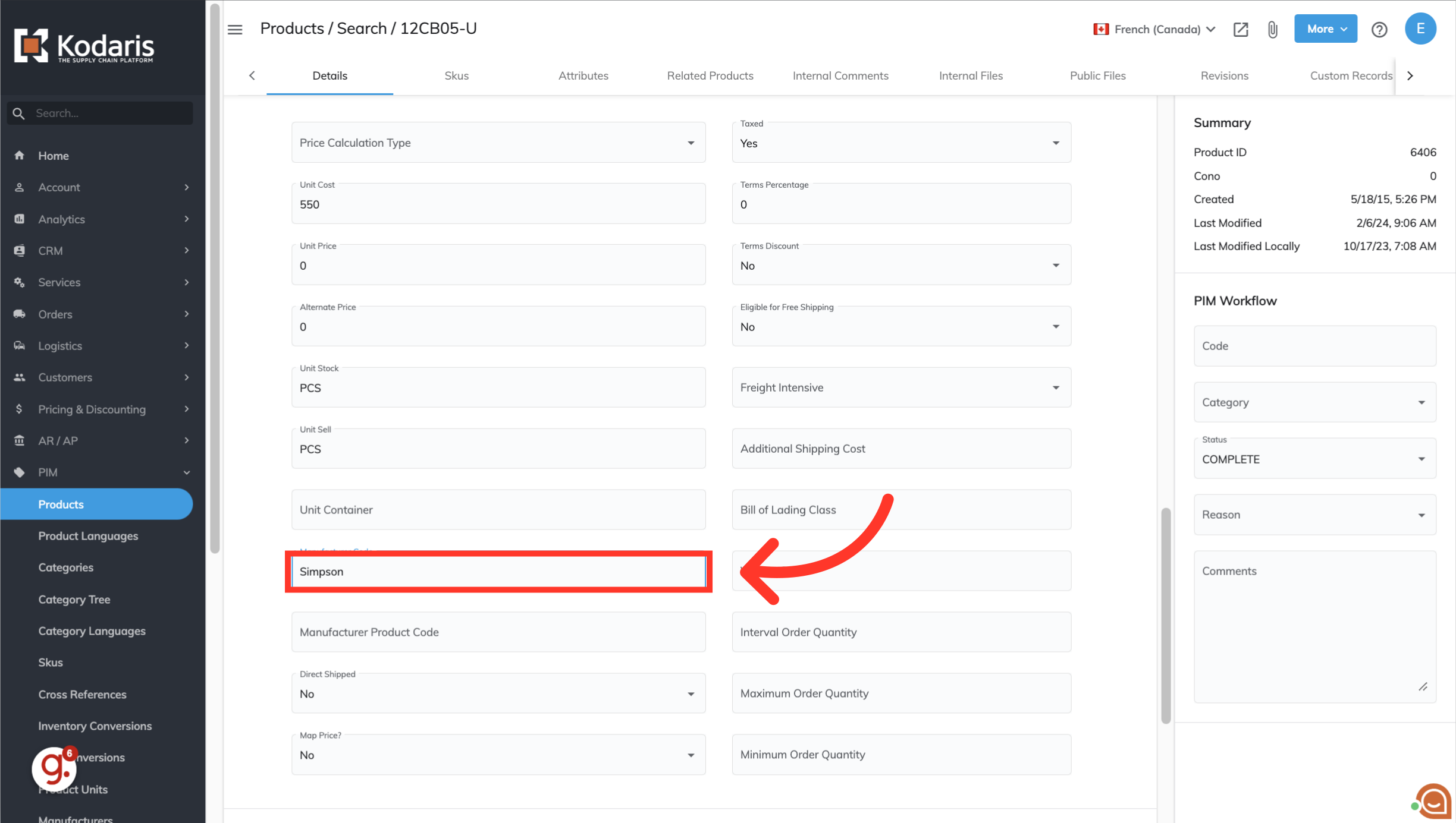Switch to the Attributes tab
Screen dimensions: 1456x823
583,75
